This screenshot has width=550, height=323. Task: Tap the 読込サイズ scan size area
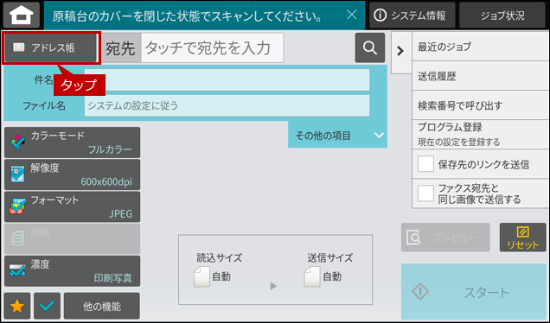(x=219, y=270)
